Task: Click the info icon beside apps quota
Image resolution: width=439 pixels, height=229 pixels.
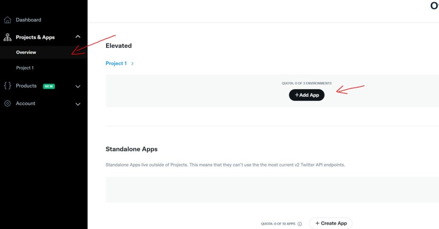Action: (300, 224)
